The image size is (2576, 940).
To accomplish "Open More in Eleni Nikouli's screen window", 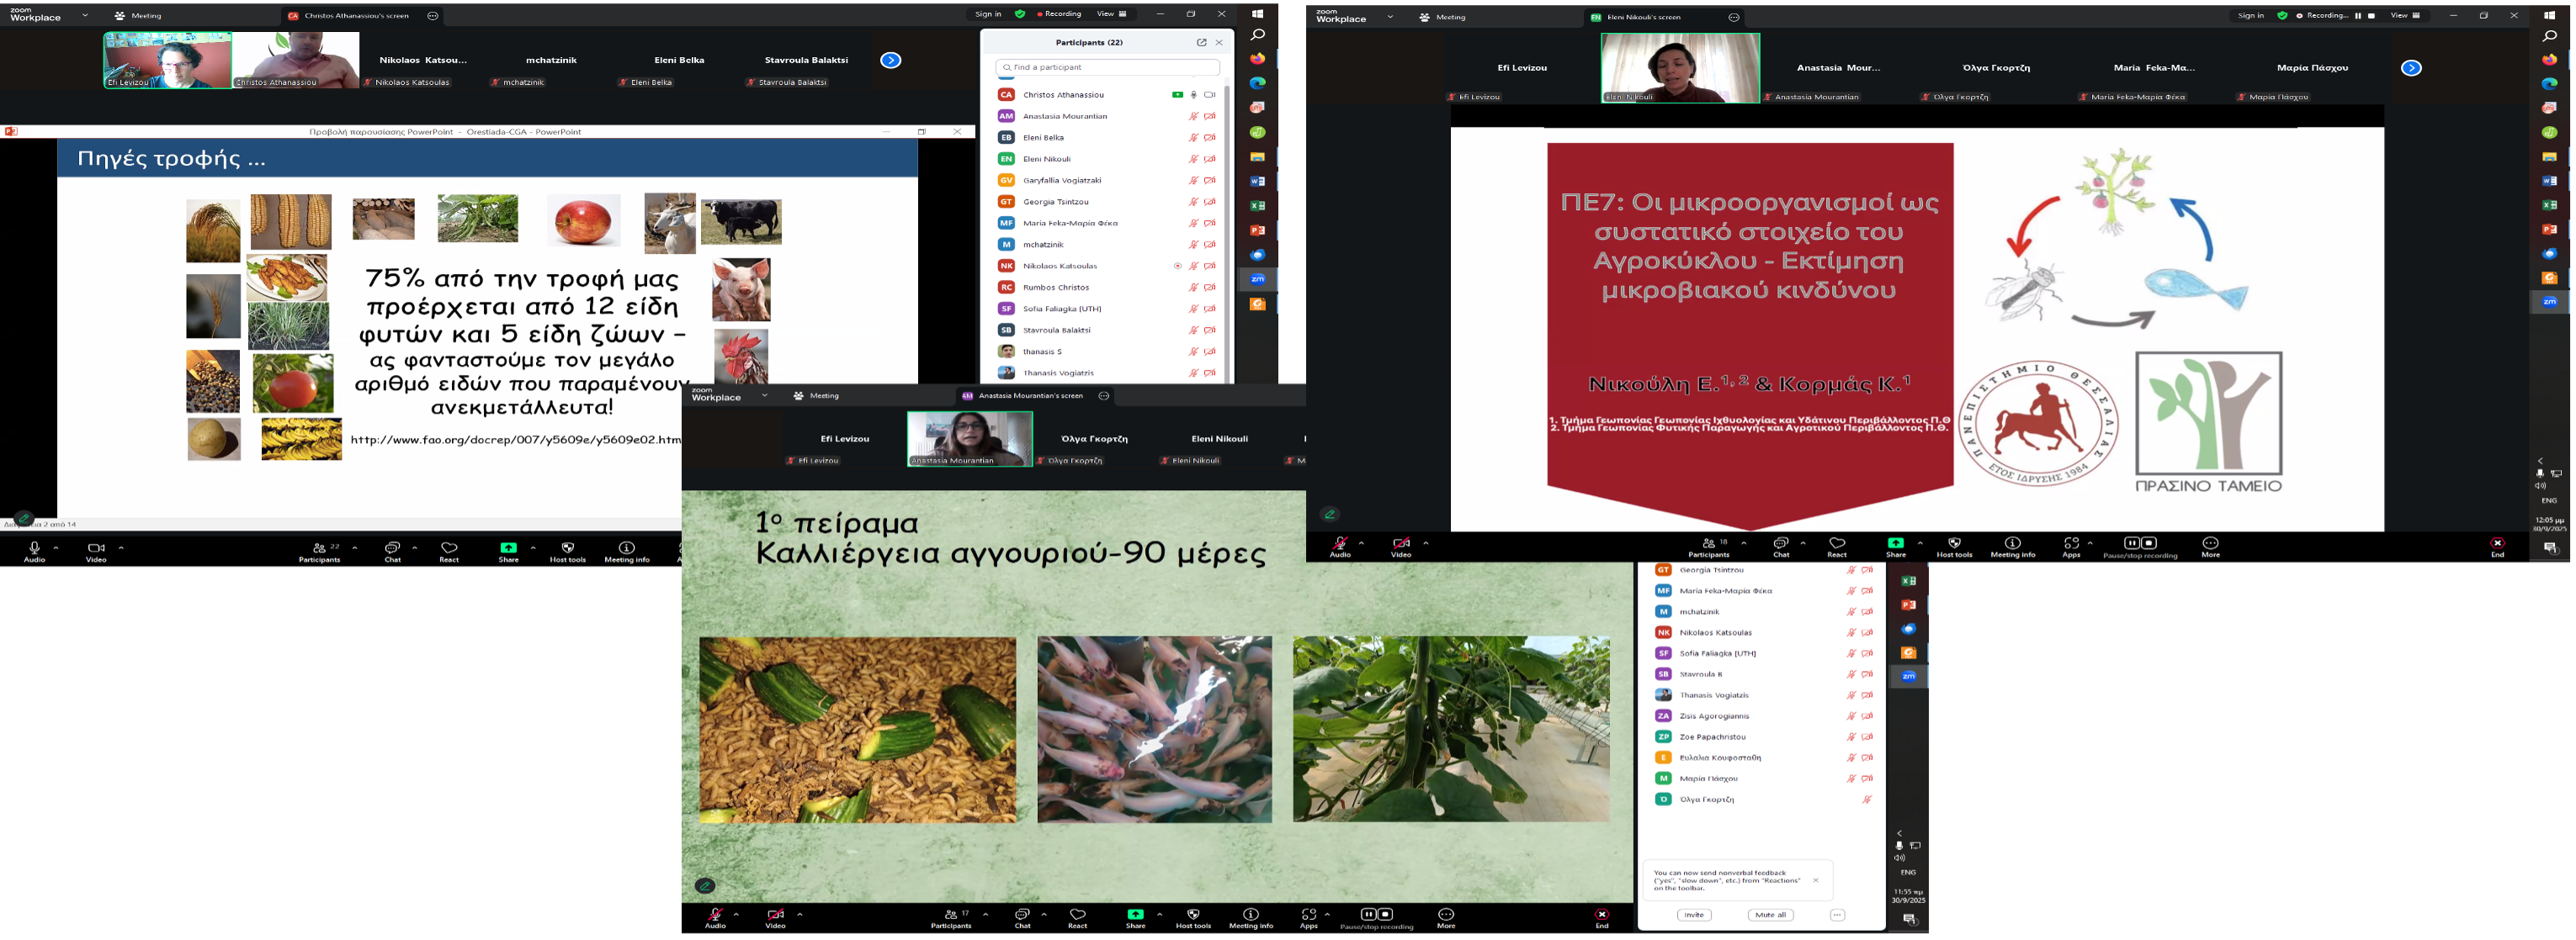I will [2210, 547].
